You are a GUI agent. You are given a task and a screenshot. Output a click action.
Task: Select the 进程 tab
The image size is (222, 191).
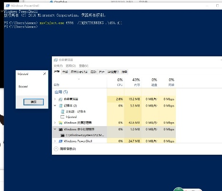coord(57,72)
